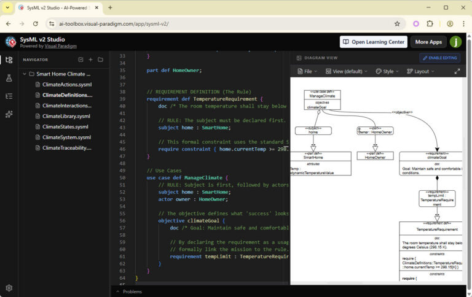
Task: Open Chrome three-dot menu
Action: click(463, 24)
